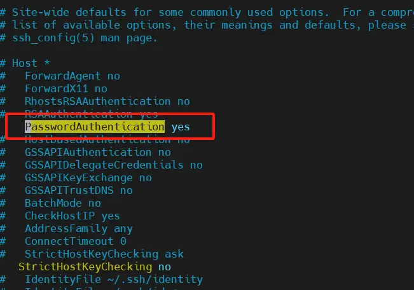Screen dimensions: 414x290
Task: Select the RhostsRSAAuthentication option text
Action: coord(97,101)
